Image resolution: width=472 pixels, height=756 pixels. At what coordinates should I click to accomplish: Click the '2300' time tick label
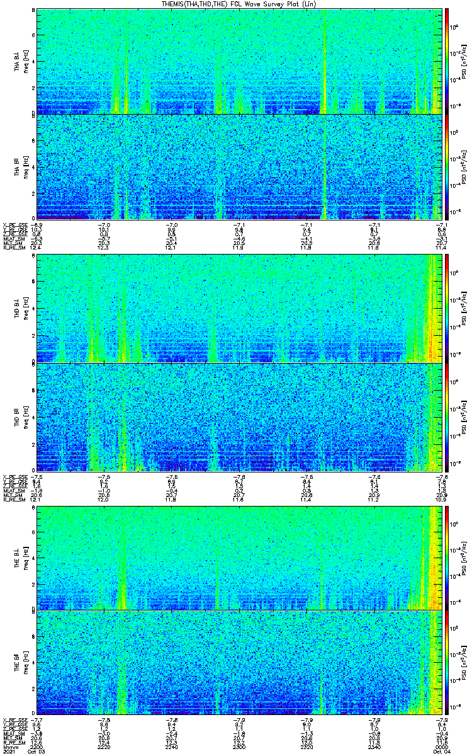(x=239, y=746)
